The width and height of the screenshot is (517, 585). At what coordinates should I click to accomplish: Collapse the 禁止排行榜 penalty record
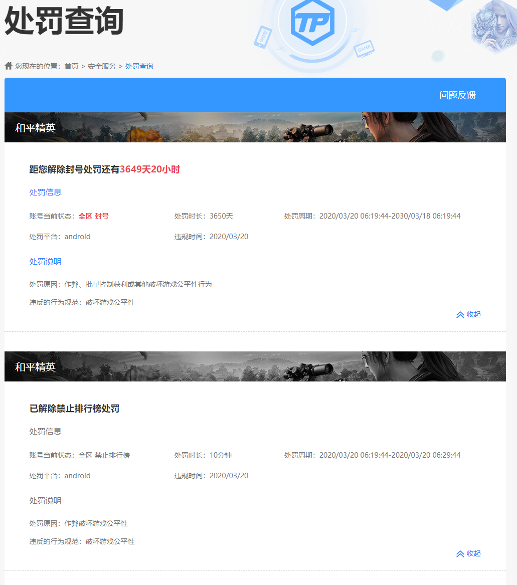pos(468,553)
